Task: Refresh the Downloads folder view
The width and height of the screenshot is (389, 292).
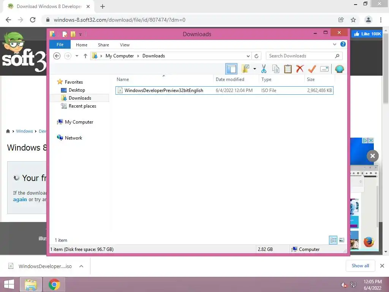Action: coord(256,56)
